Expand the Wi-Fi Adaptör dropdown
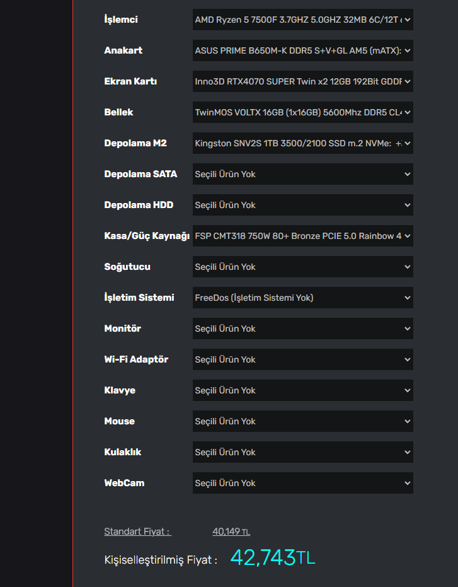 coord(302,359)
